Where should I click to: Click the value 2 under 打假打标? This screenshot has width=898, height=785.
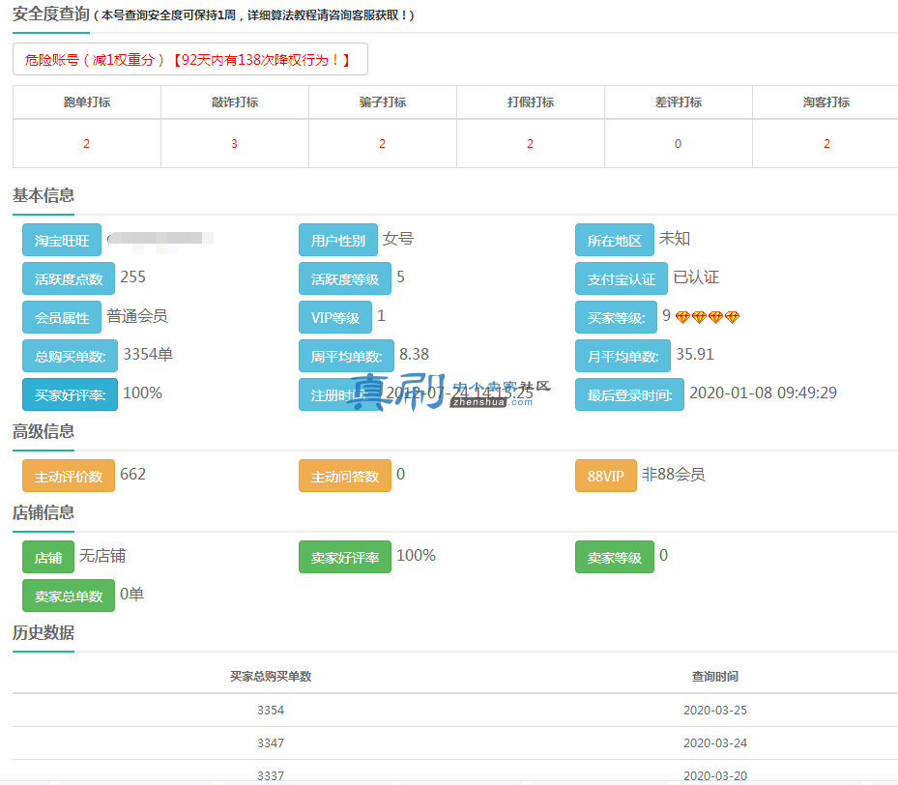point(531,144)
